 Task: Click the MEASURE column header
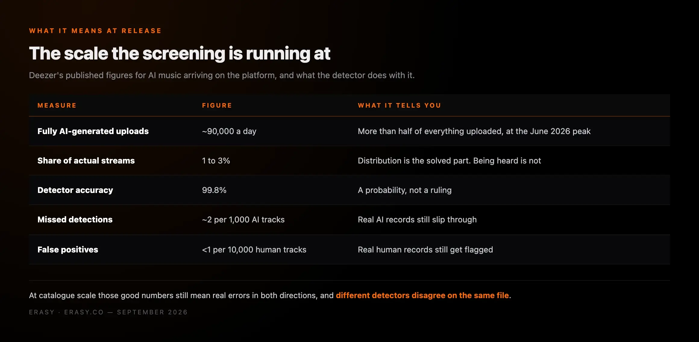tap(57, 105)
